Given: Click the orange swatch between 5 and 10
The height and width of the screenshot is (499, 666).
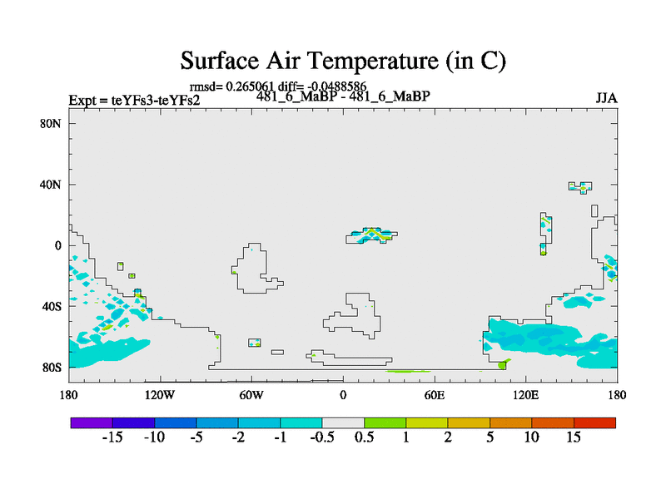Looking at the screenshot, I should click(x=510, y=422).
